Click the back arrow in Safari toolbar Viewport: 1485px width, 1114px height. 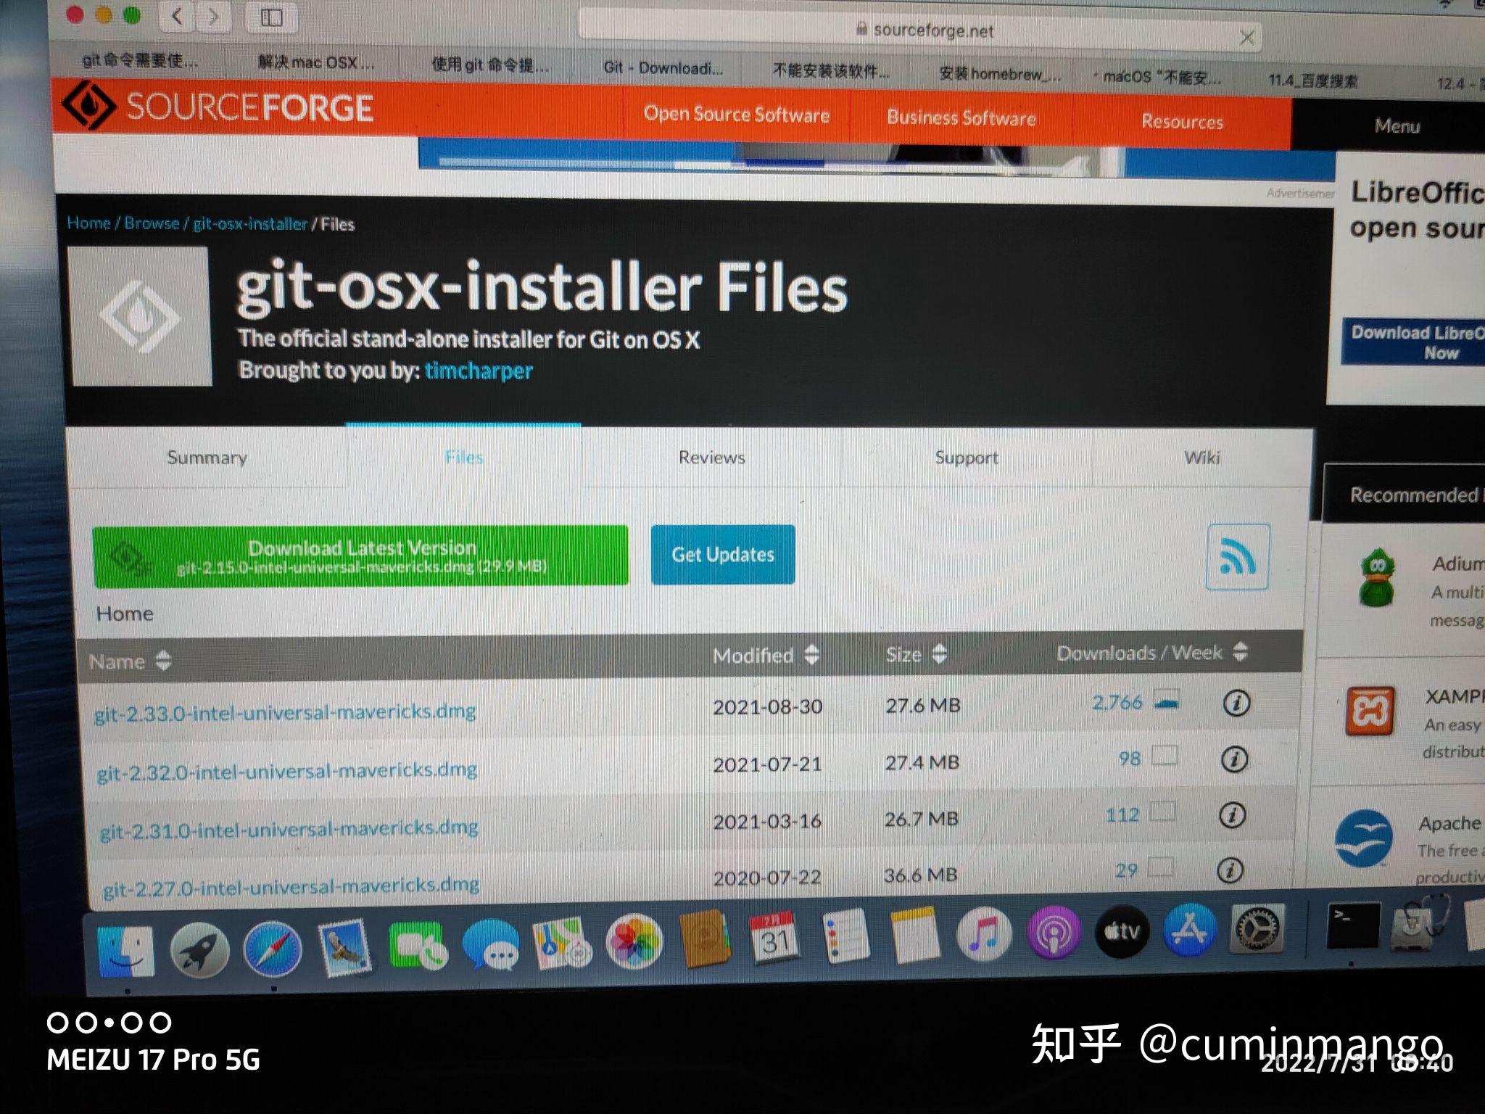tap(176, 17)
